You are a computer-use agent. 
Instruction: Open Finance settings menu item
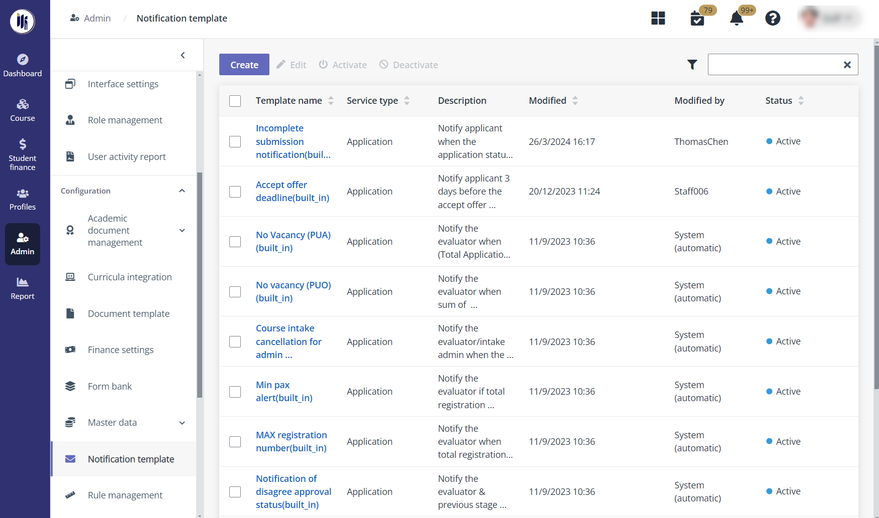pos(123,350)
